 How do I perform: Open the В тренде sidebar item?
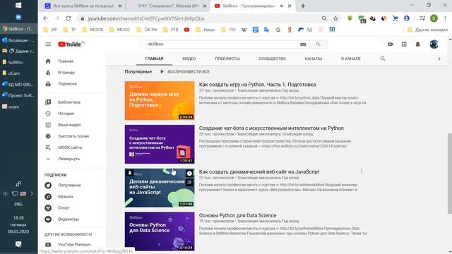[66, 73]
